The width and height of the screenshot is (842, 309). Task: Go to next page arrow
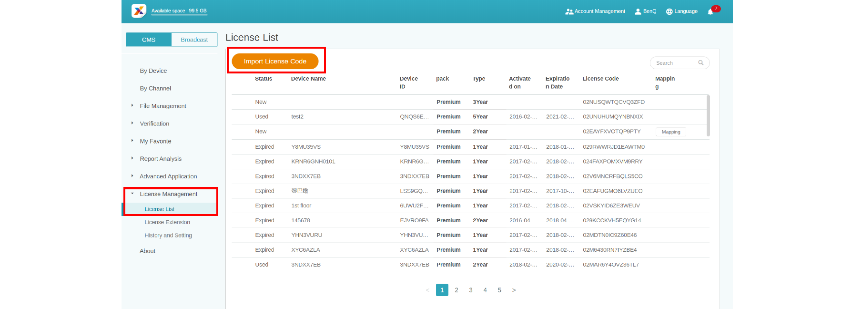click(x=514, y=290)
